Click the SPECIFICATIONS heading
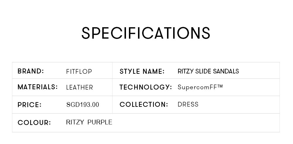 (x=146, y=33)
